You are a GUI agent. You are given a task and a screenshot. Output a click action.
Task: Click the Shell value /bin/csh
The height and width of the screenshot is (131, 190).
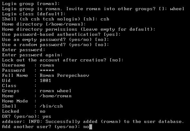coord(51,106)
